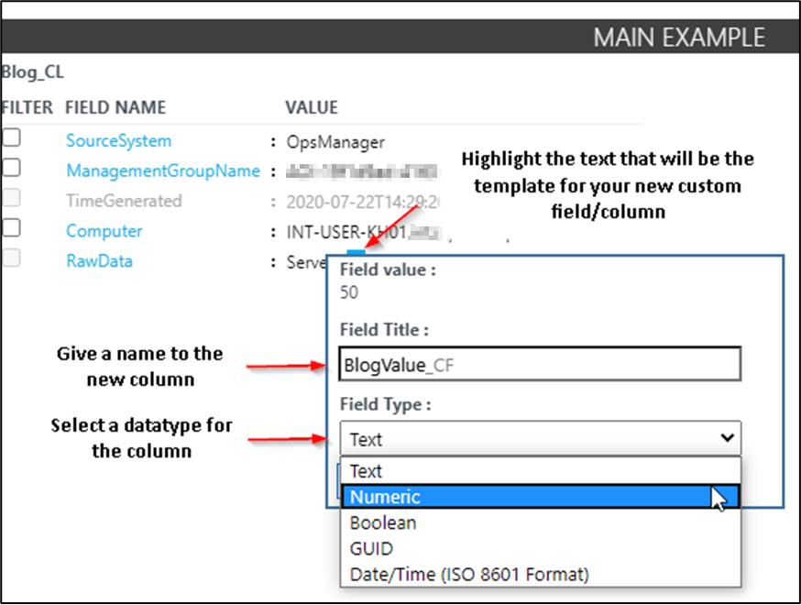Select the Blog_CL table header

click(33, 71)
